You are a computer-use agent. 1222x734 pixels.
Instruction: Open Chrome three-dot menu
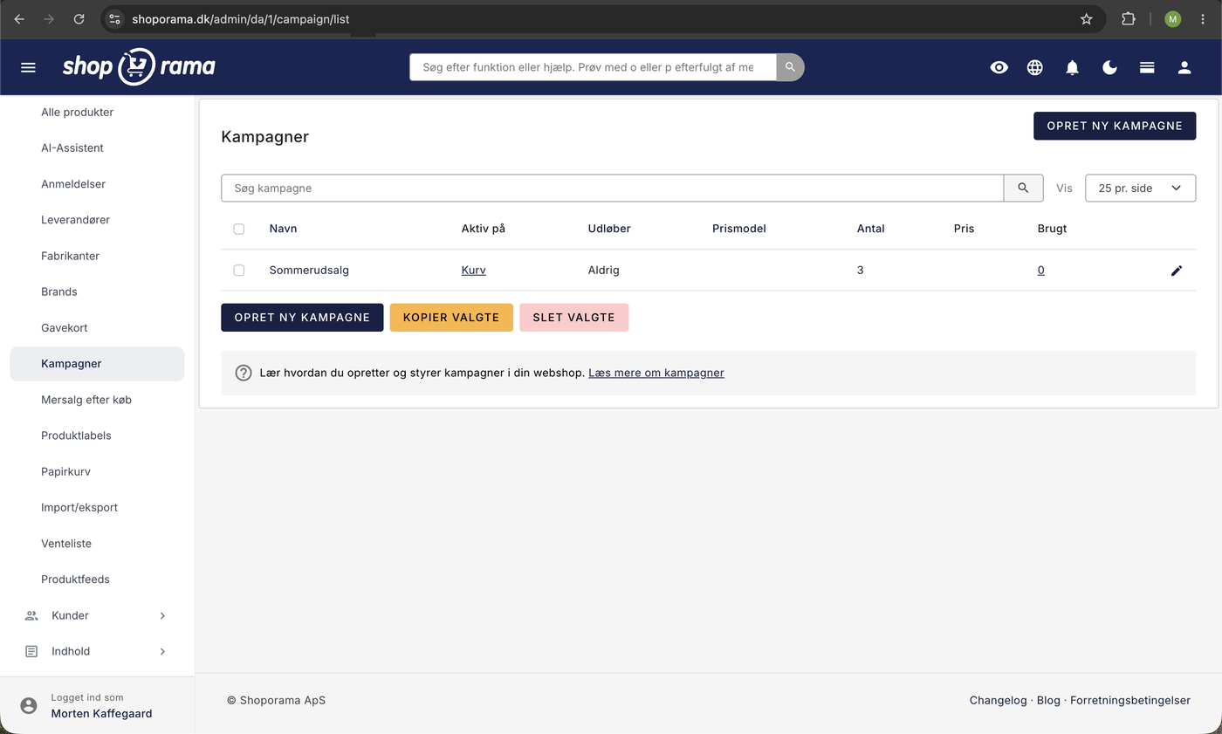[x=1203, y=18]
